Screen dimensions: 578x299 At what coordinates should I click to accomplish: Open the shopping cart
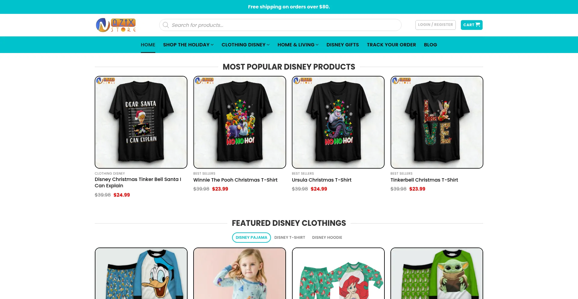click(x=471, y=25)
